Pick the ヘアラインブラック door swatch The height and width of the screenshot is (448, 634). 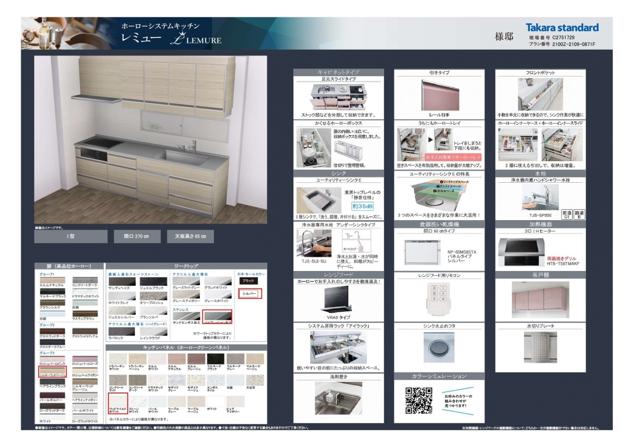pos(52,382)
